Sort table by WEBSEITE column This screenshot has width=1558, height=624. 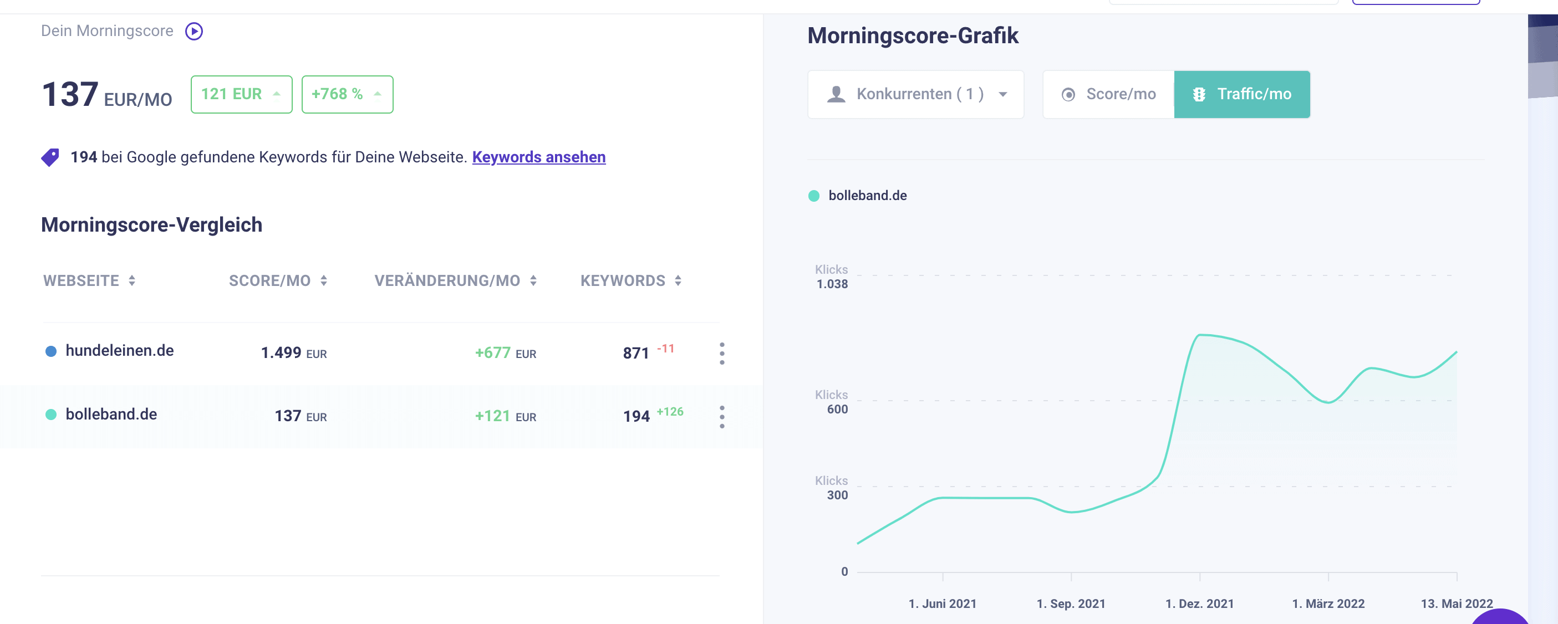pos(89,280)
